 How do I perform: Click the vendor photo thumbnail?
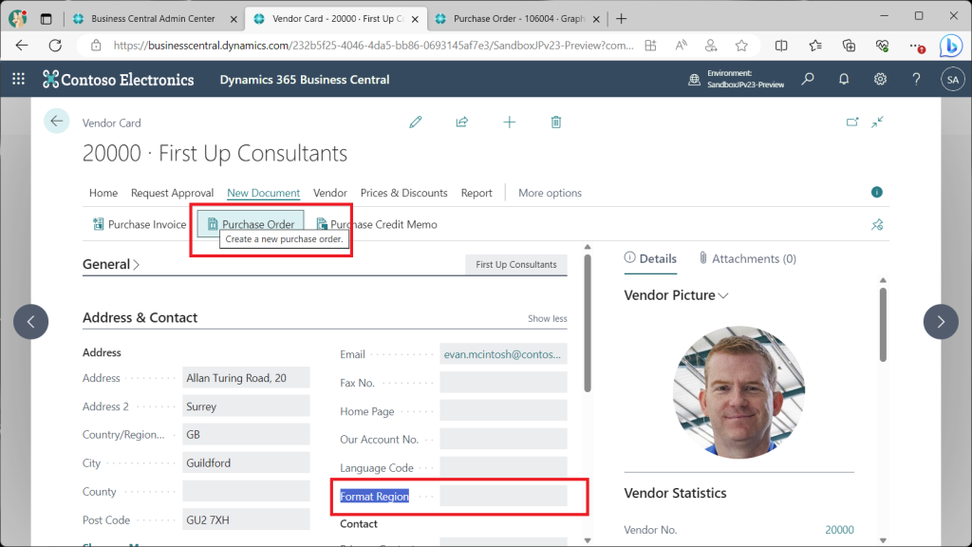click(738, 392)
